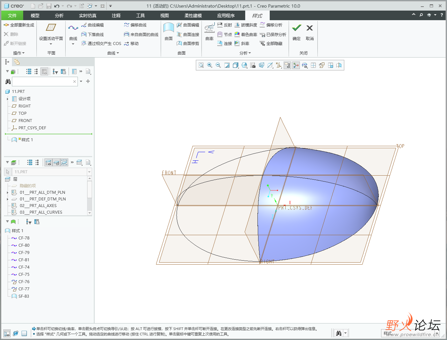Screen dimensions: 447x340
Task: Click 确定 to confirm the style
Action: point(297,32)
